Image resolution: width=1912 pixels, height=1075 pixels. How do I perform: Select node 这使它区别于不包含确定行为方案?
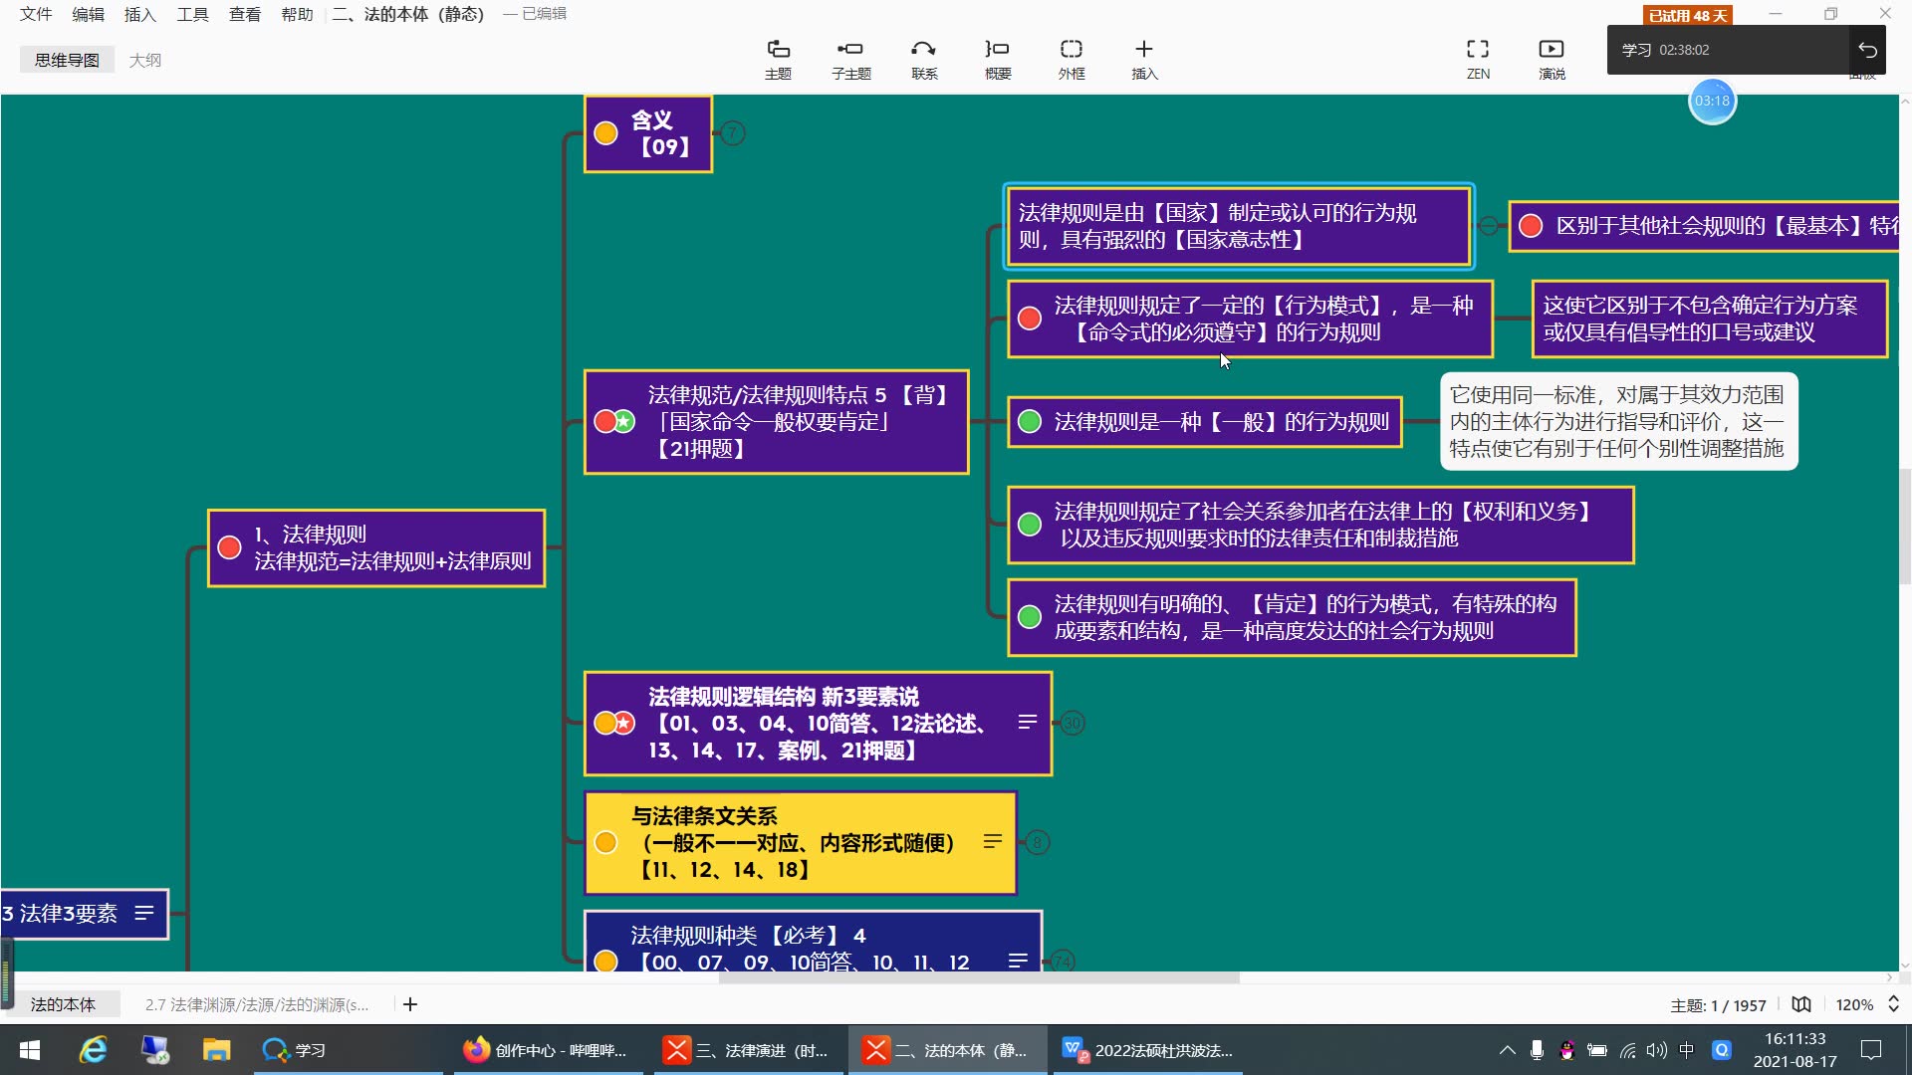click(x=1709, y=319)
